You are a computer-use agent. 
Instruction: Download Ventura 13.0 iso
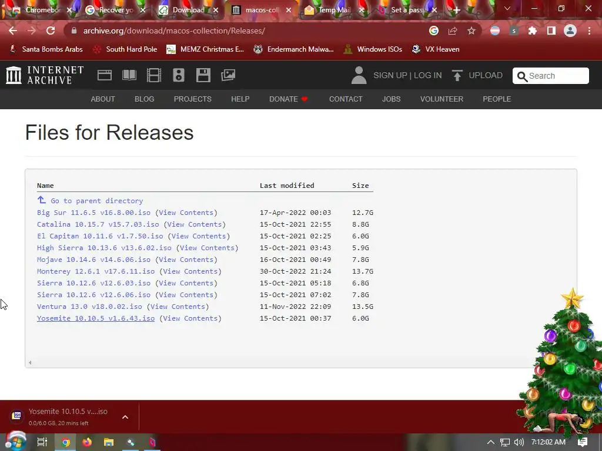[x=89, y=307]
